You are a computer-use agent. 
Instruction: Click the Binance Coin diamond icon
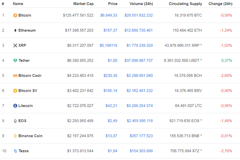point(15,136)
